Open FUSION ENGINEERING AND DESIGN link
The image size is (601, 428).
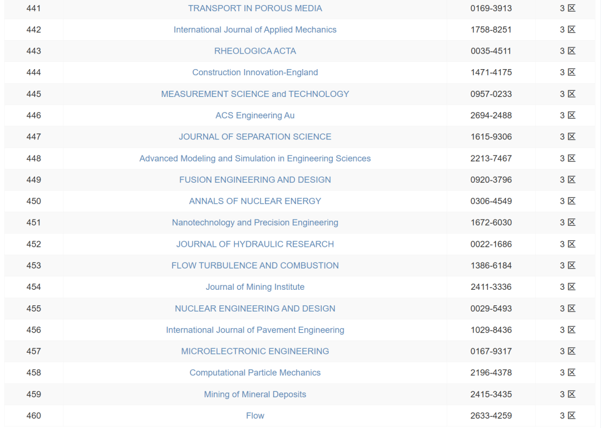255,179
